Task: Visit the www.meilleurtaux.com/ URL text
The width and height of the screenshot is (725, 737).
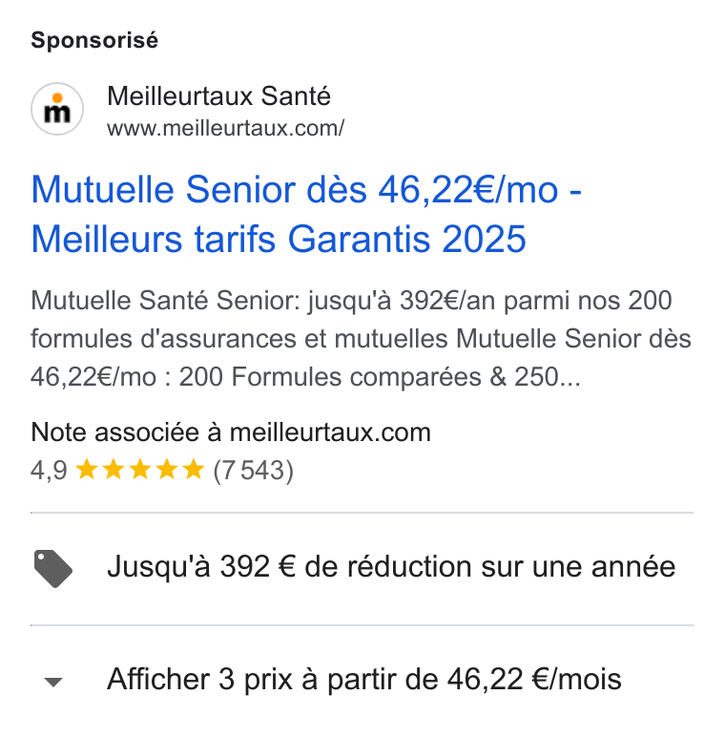Action: pos(226,128)
